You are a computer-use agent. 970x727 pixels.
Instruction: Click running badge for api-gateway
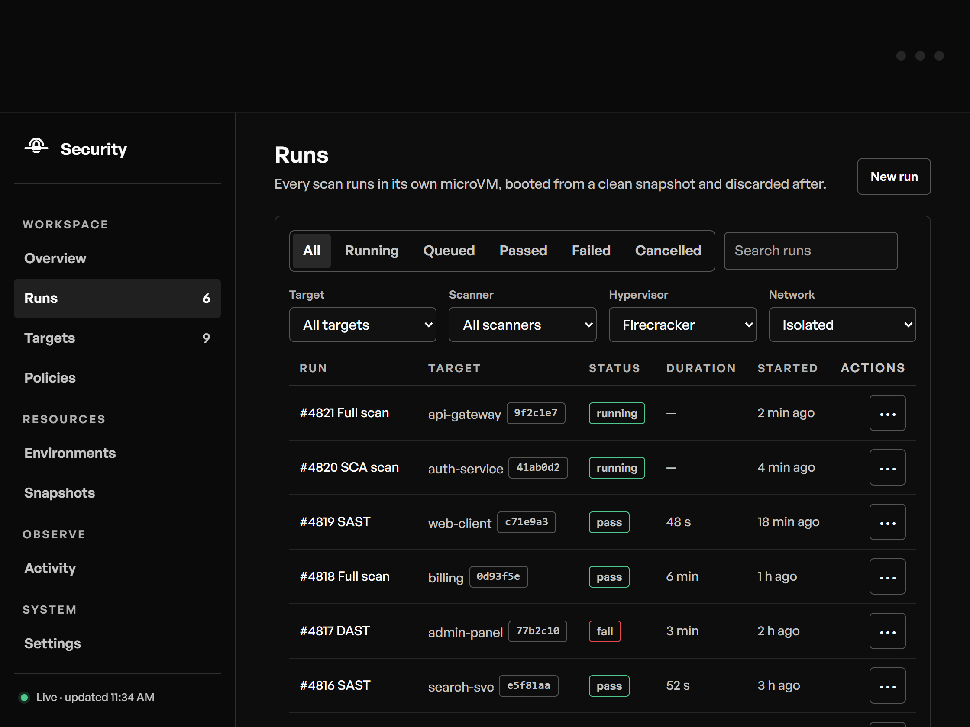click(x=617, y=413)
